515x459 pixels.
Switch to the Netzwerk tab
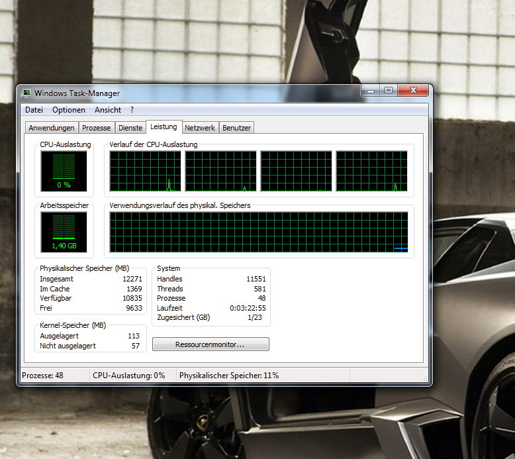coord(200,128)
